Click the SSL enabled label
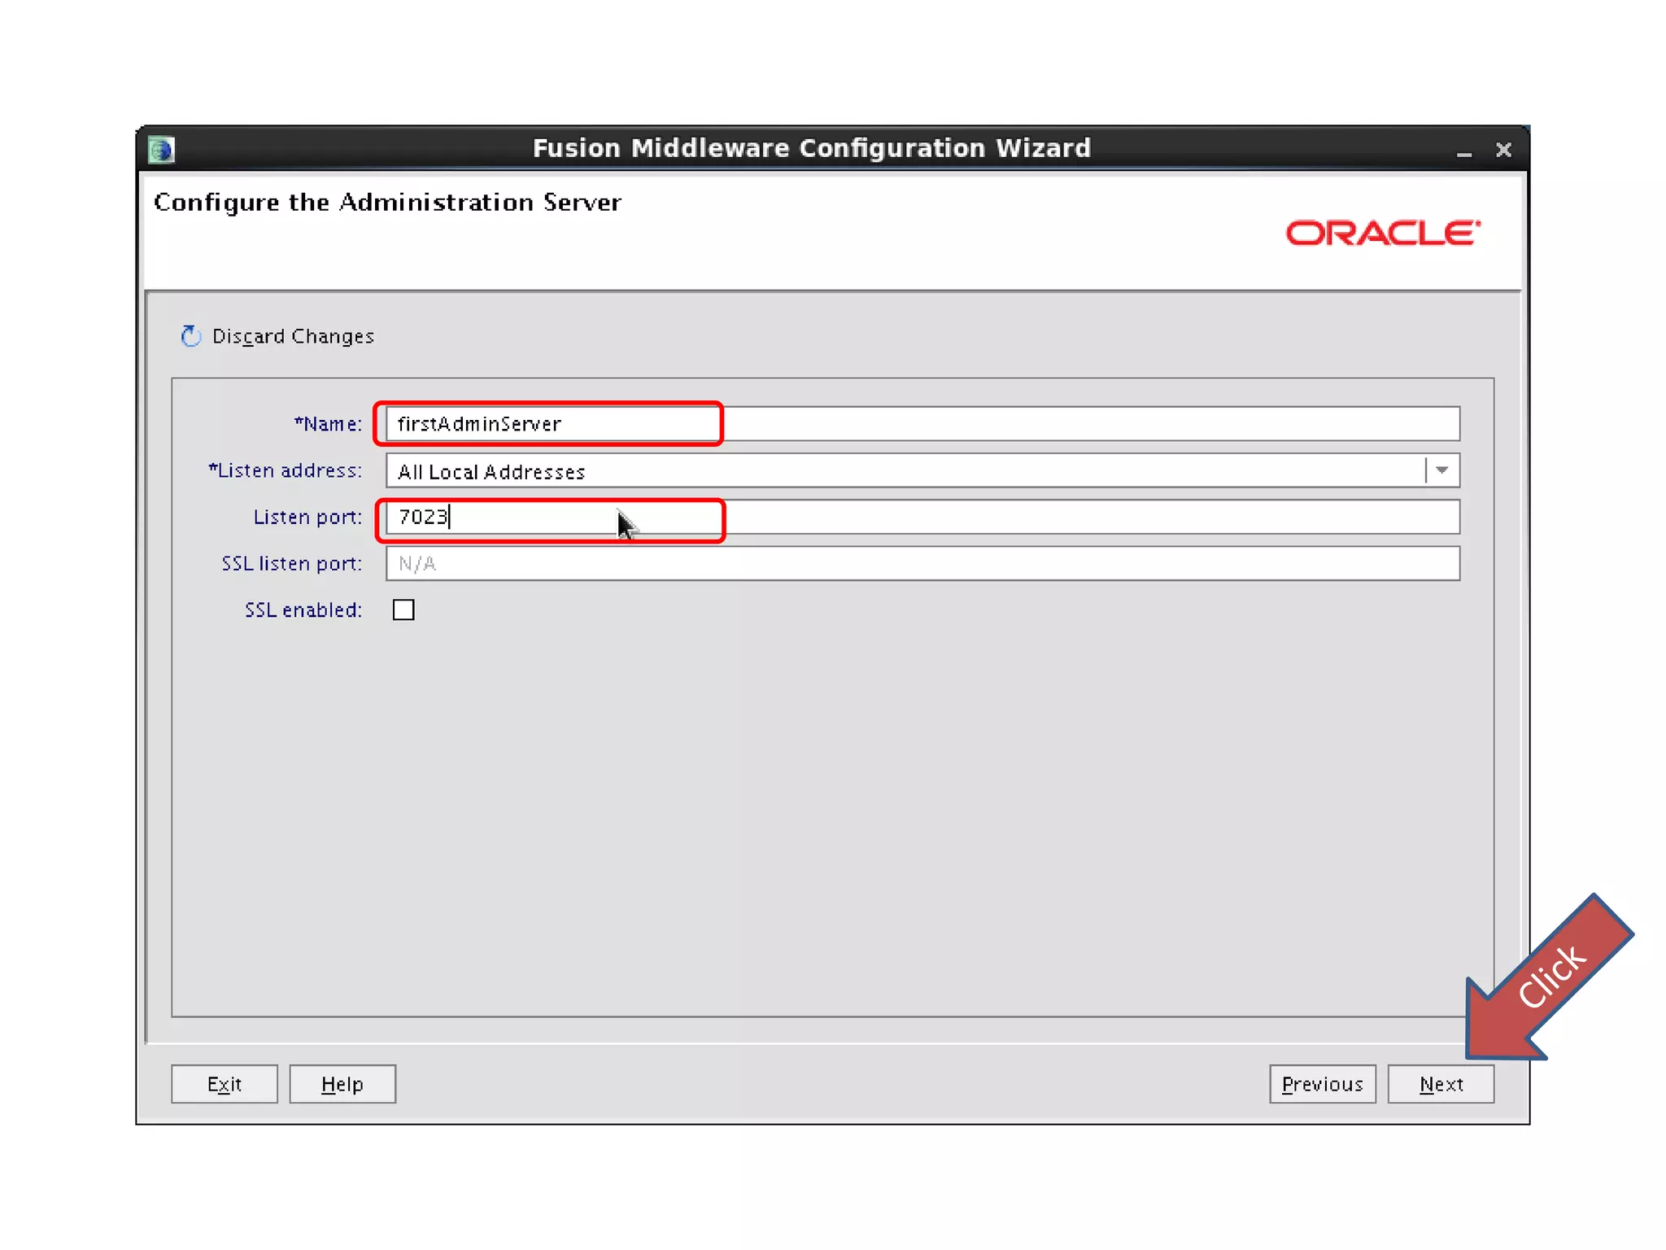Viewport: 1666px width, 1250px height. coord(303,610)
